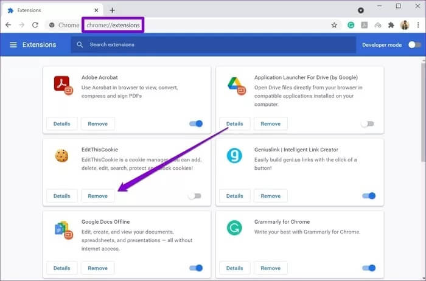
Task: Remove the Geniuslink extension
Action: point(271,196)
